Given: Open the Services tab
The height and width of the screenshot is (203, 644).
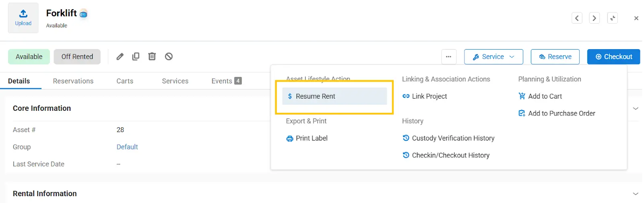Looking at the screenshot, I should (175, 81).
